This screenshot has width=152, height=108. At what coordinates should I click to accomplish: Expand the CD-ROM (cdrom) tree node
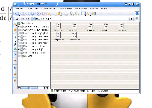(19, 27)
